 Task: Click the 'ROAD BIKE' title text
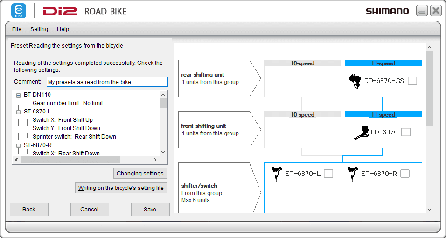pos(105,11)
